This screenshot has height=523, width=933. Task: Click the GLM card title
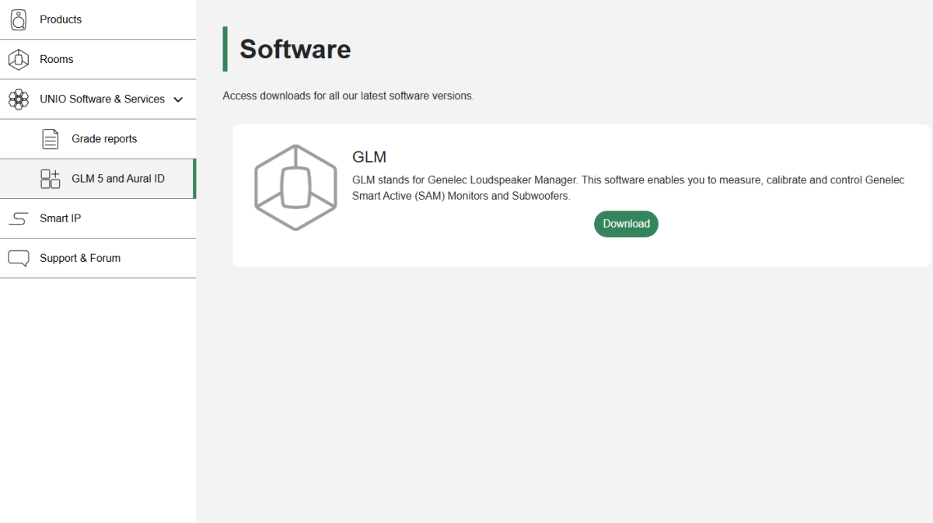coord(369,157)
